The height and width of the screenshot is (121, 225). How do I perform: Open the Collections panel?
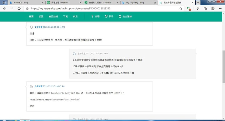(x=205, y=8)
